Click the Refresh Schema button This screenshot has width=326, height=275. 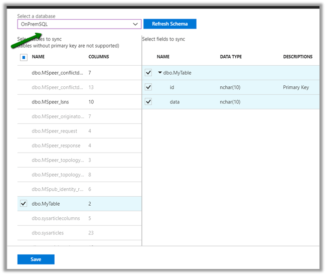pyautogui.click(x=170, y=24)
